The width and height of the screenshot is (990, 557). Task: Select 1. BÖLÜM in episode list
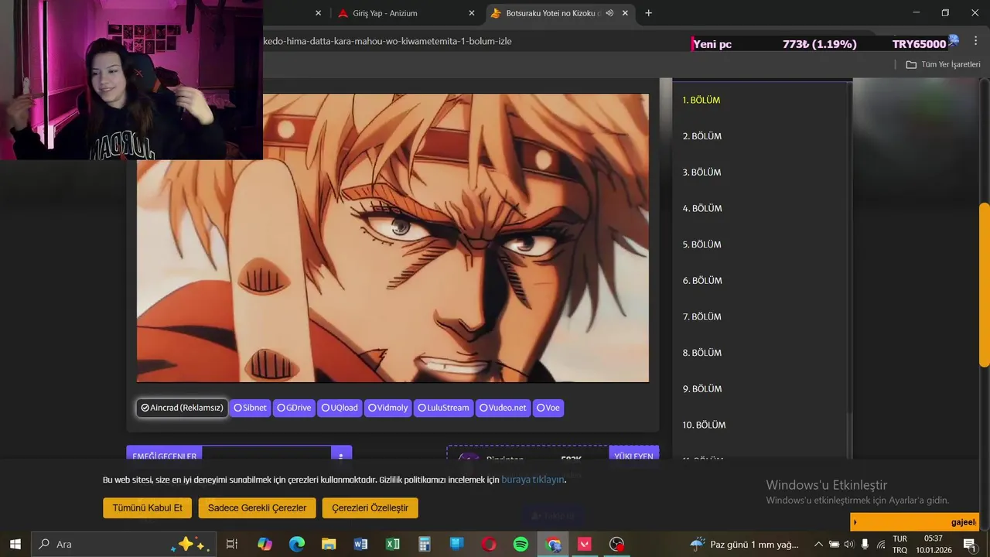[701, 101]
